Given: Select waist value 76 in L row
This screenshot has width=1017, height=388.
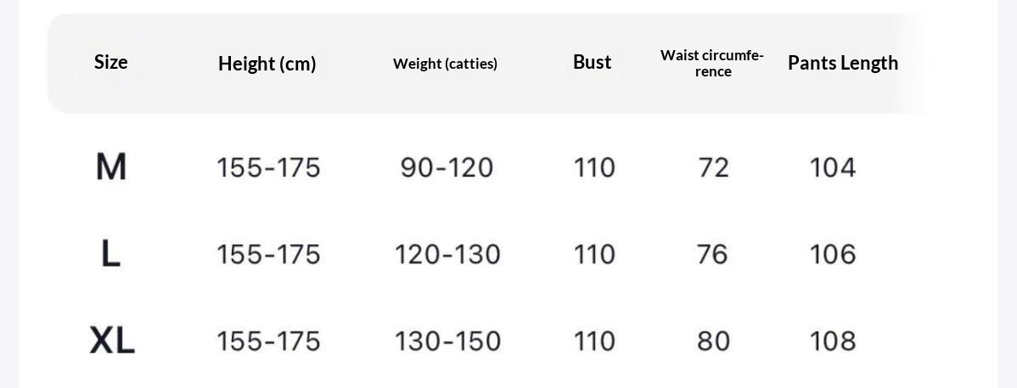Looking at the screenshot, I should coord(713,254).
